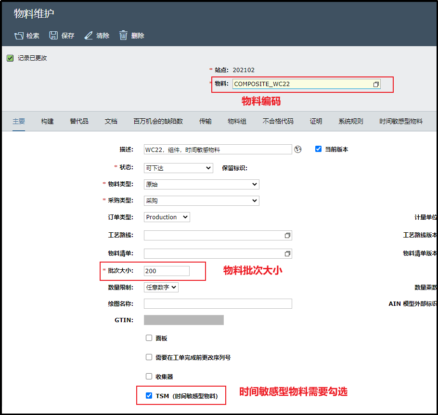
Task: Open the 采购类型 dropdown showing 采购
Action: pos(201,201)
